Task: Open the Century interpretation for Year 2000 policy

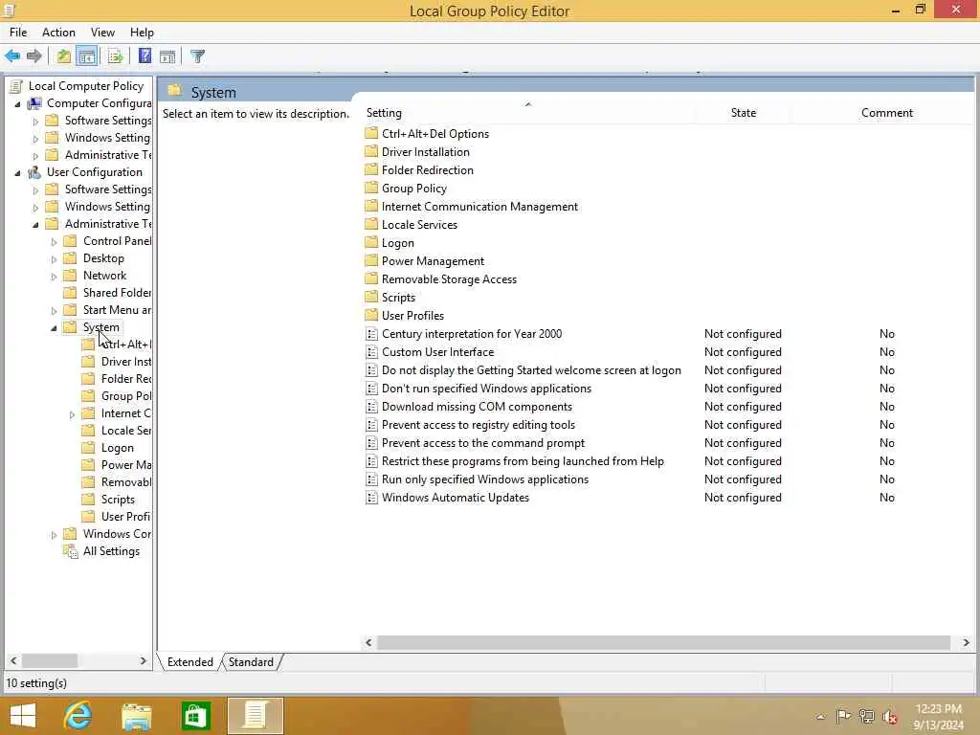Action: (471, 334)
